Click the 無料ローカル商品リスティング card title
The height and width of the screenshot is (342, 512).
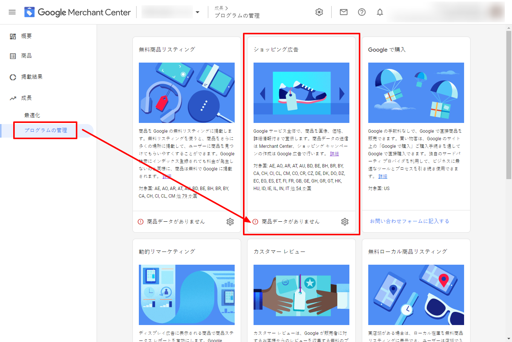tap(407, 252)
